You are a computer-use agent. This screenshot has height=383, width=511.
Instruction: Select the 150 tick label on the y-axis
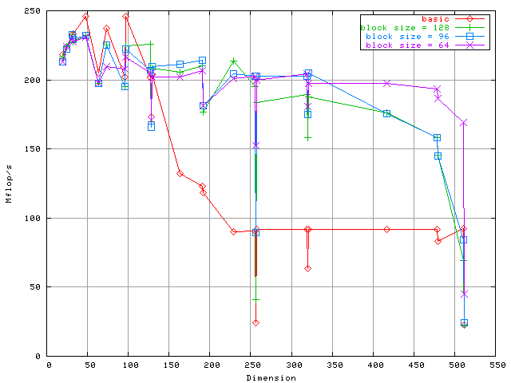click(34, 149)
